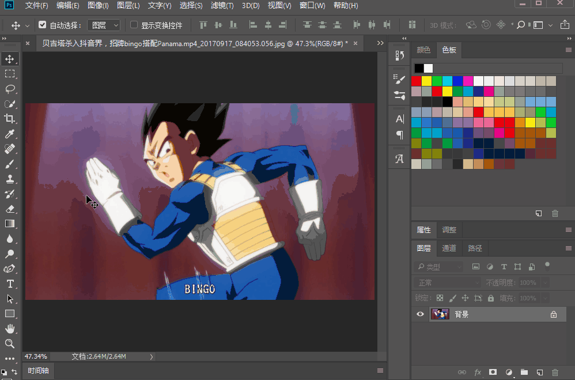
Task: Open the Character panel icon
Action: pos(399,119)
